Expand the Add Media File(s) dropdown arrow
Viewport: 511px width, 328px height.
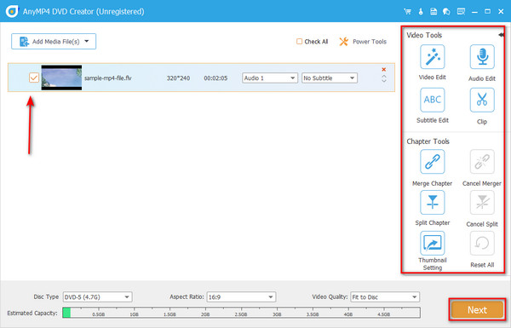click(87, 41)
